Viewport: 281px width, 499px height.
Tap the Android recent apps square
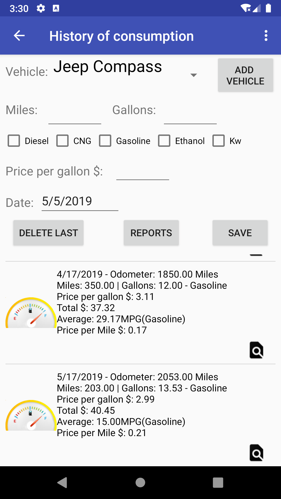[x=218, y=483]
